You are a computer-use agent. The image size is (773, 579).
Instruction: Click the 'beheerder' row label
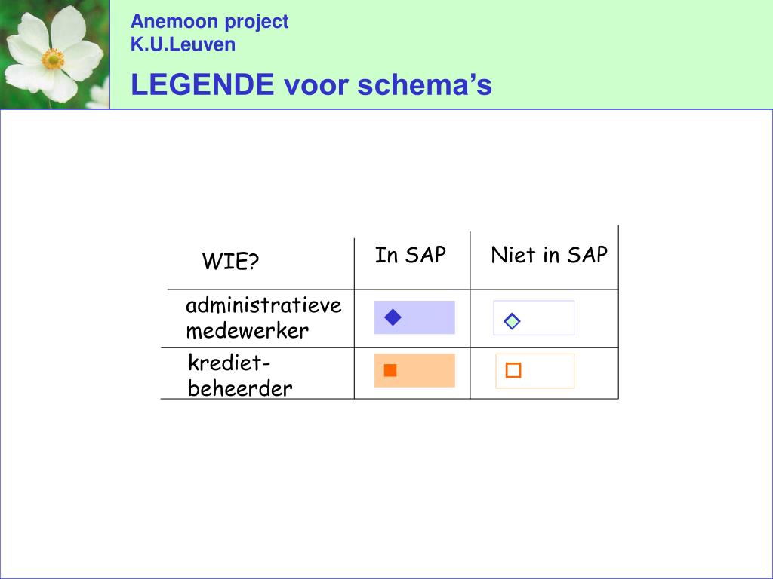coord(240,388)
